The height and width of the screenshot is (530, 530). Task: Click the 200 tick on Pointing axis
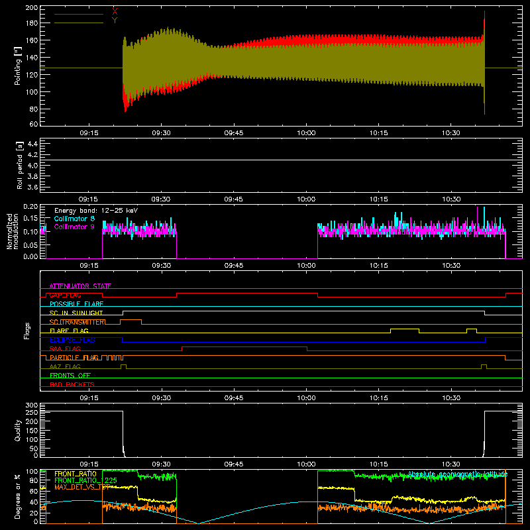click(x=32, y=8)
